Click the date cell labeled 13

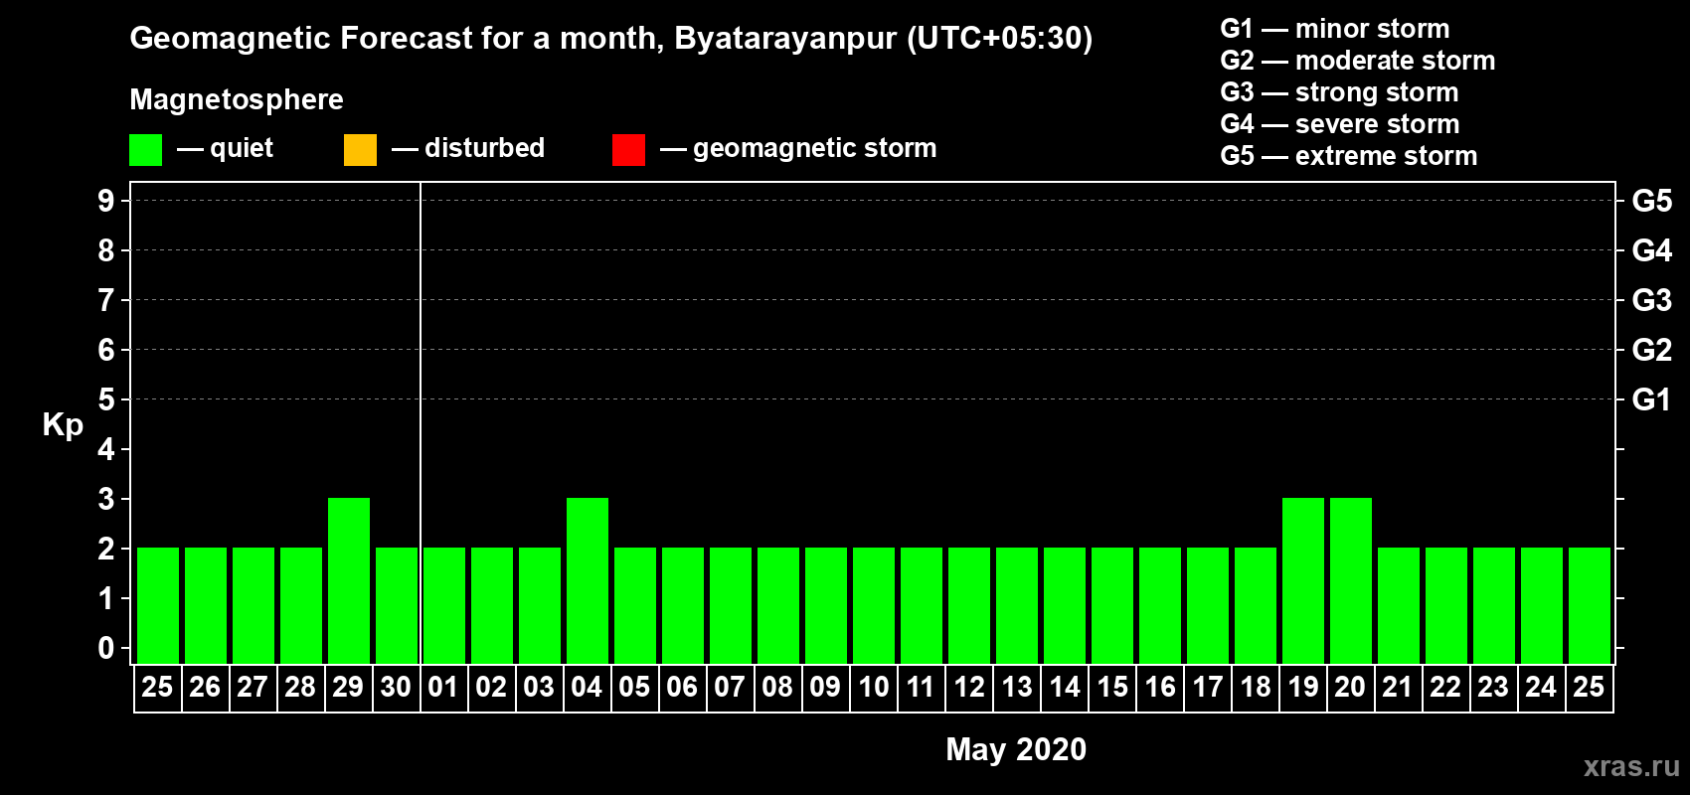click(x=1016, y=688)
